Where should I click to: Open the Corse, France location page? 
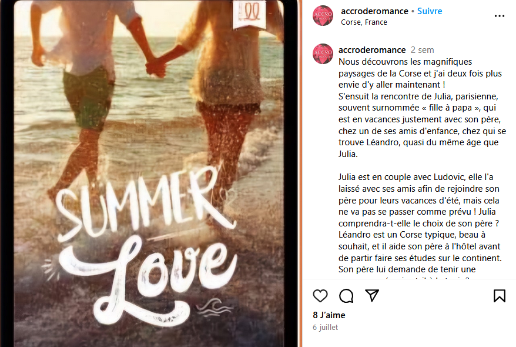point(364,22)
